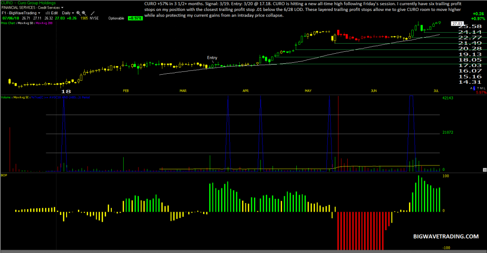Viewport: 487px width, 253px height.
Task: Click the CURO trade note text at top
Action: point(303,10)
